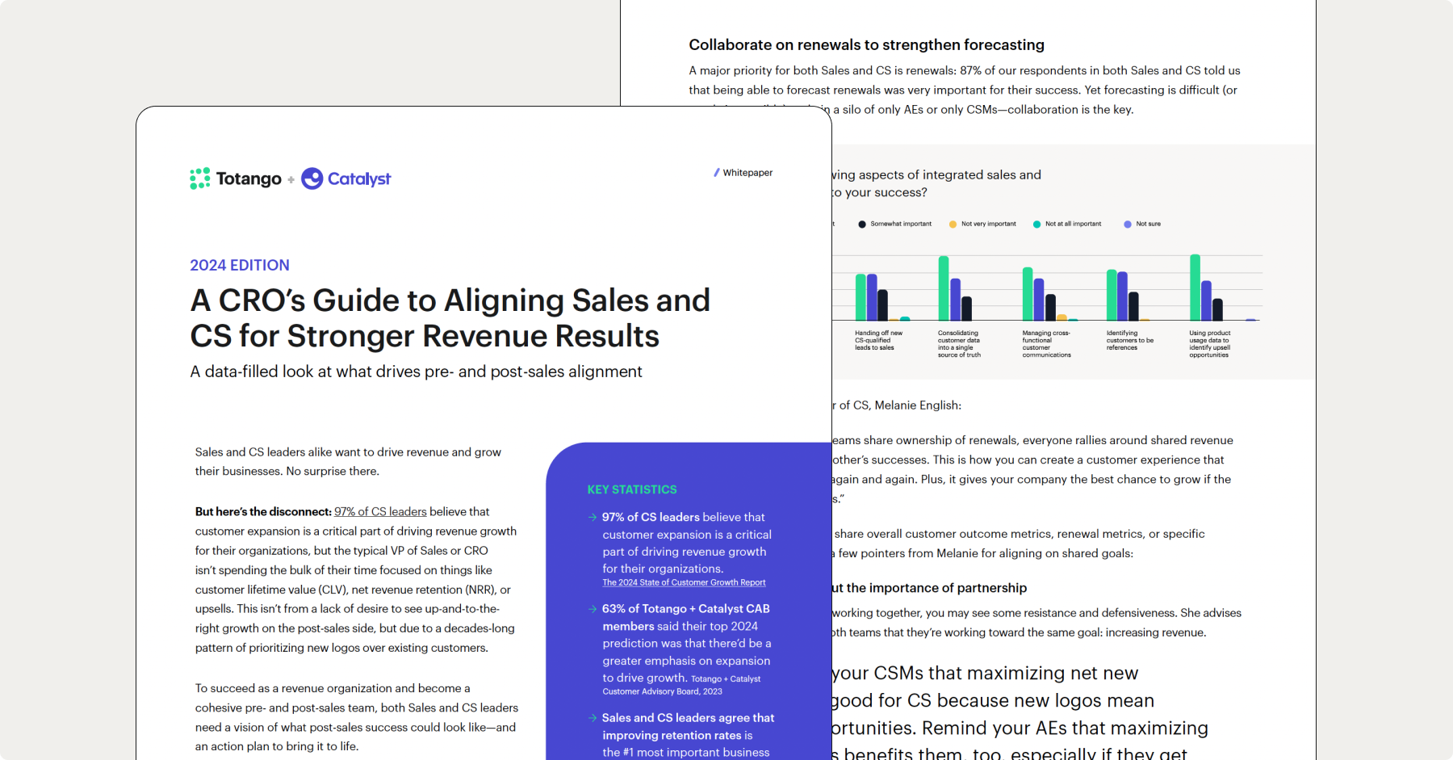
Task: Open the '97% of CS leaders' link
Action: 380,512
